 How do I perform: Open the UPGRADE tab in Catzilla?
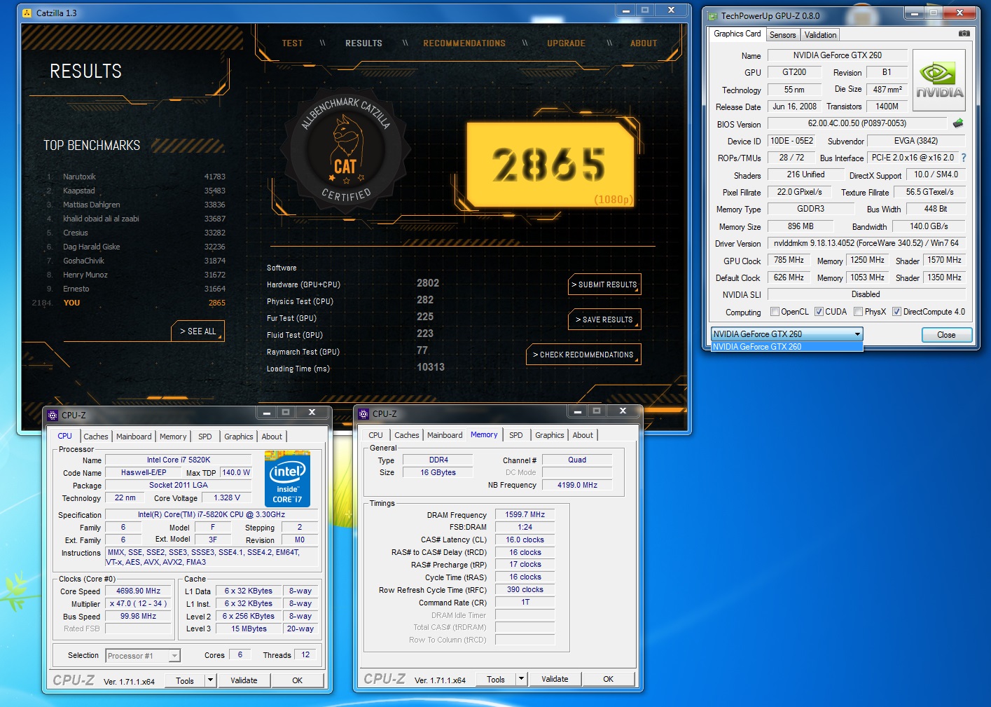tap(567, 43)
